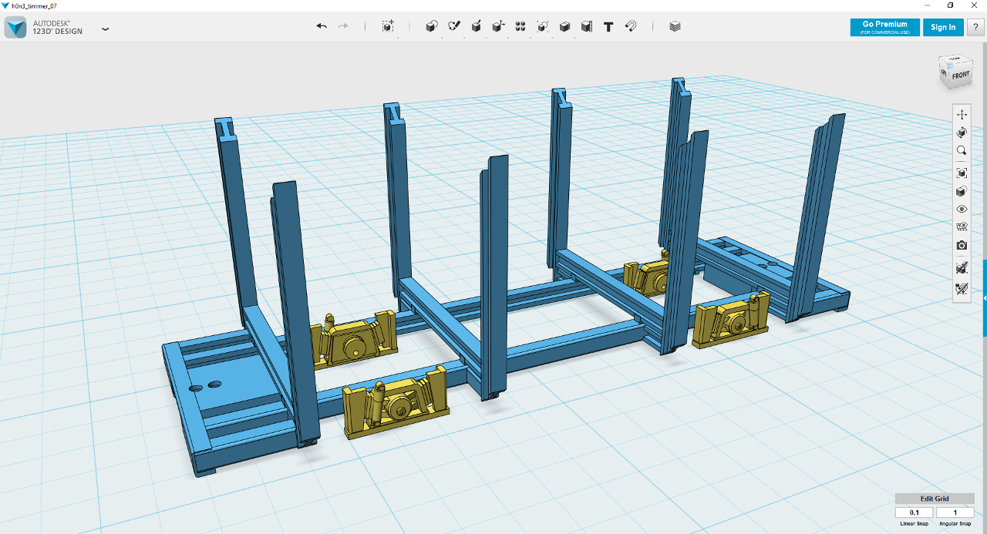This screenshot has width=987, height=534.
Task: Click the Autodesk 123D Design logo
Action: tap(15, 28)
